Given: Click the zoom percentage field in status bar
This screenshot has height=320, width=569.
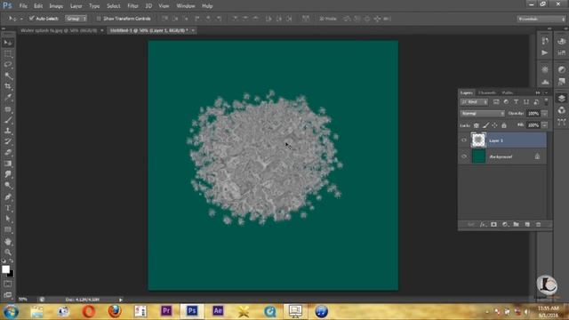Looking at the screenshot, I should [x=23, y=300].
